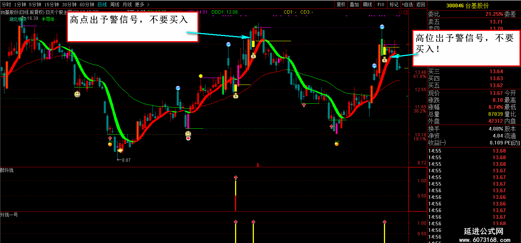Open the 日天个股主图 indicator name selector
The width and height of the screenshot is (521, 243).
pyautogui.click(x=59, y=12)
